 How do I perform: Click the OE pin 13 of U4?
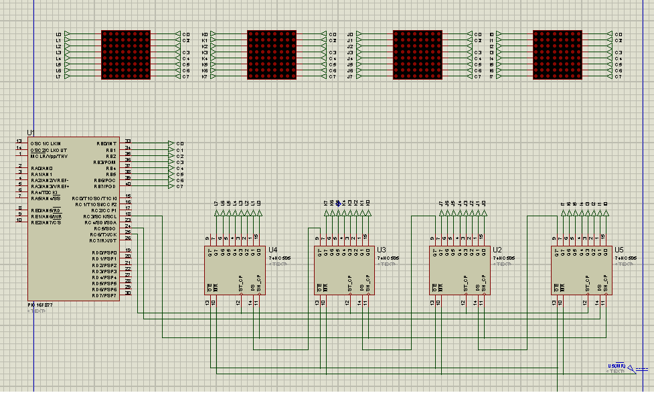(x=210, y=301)
